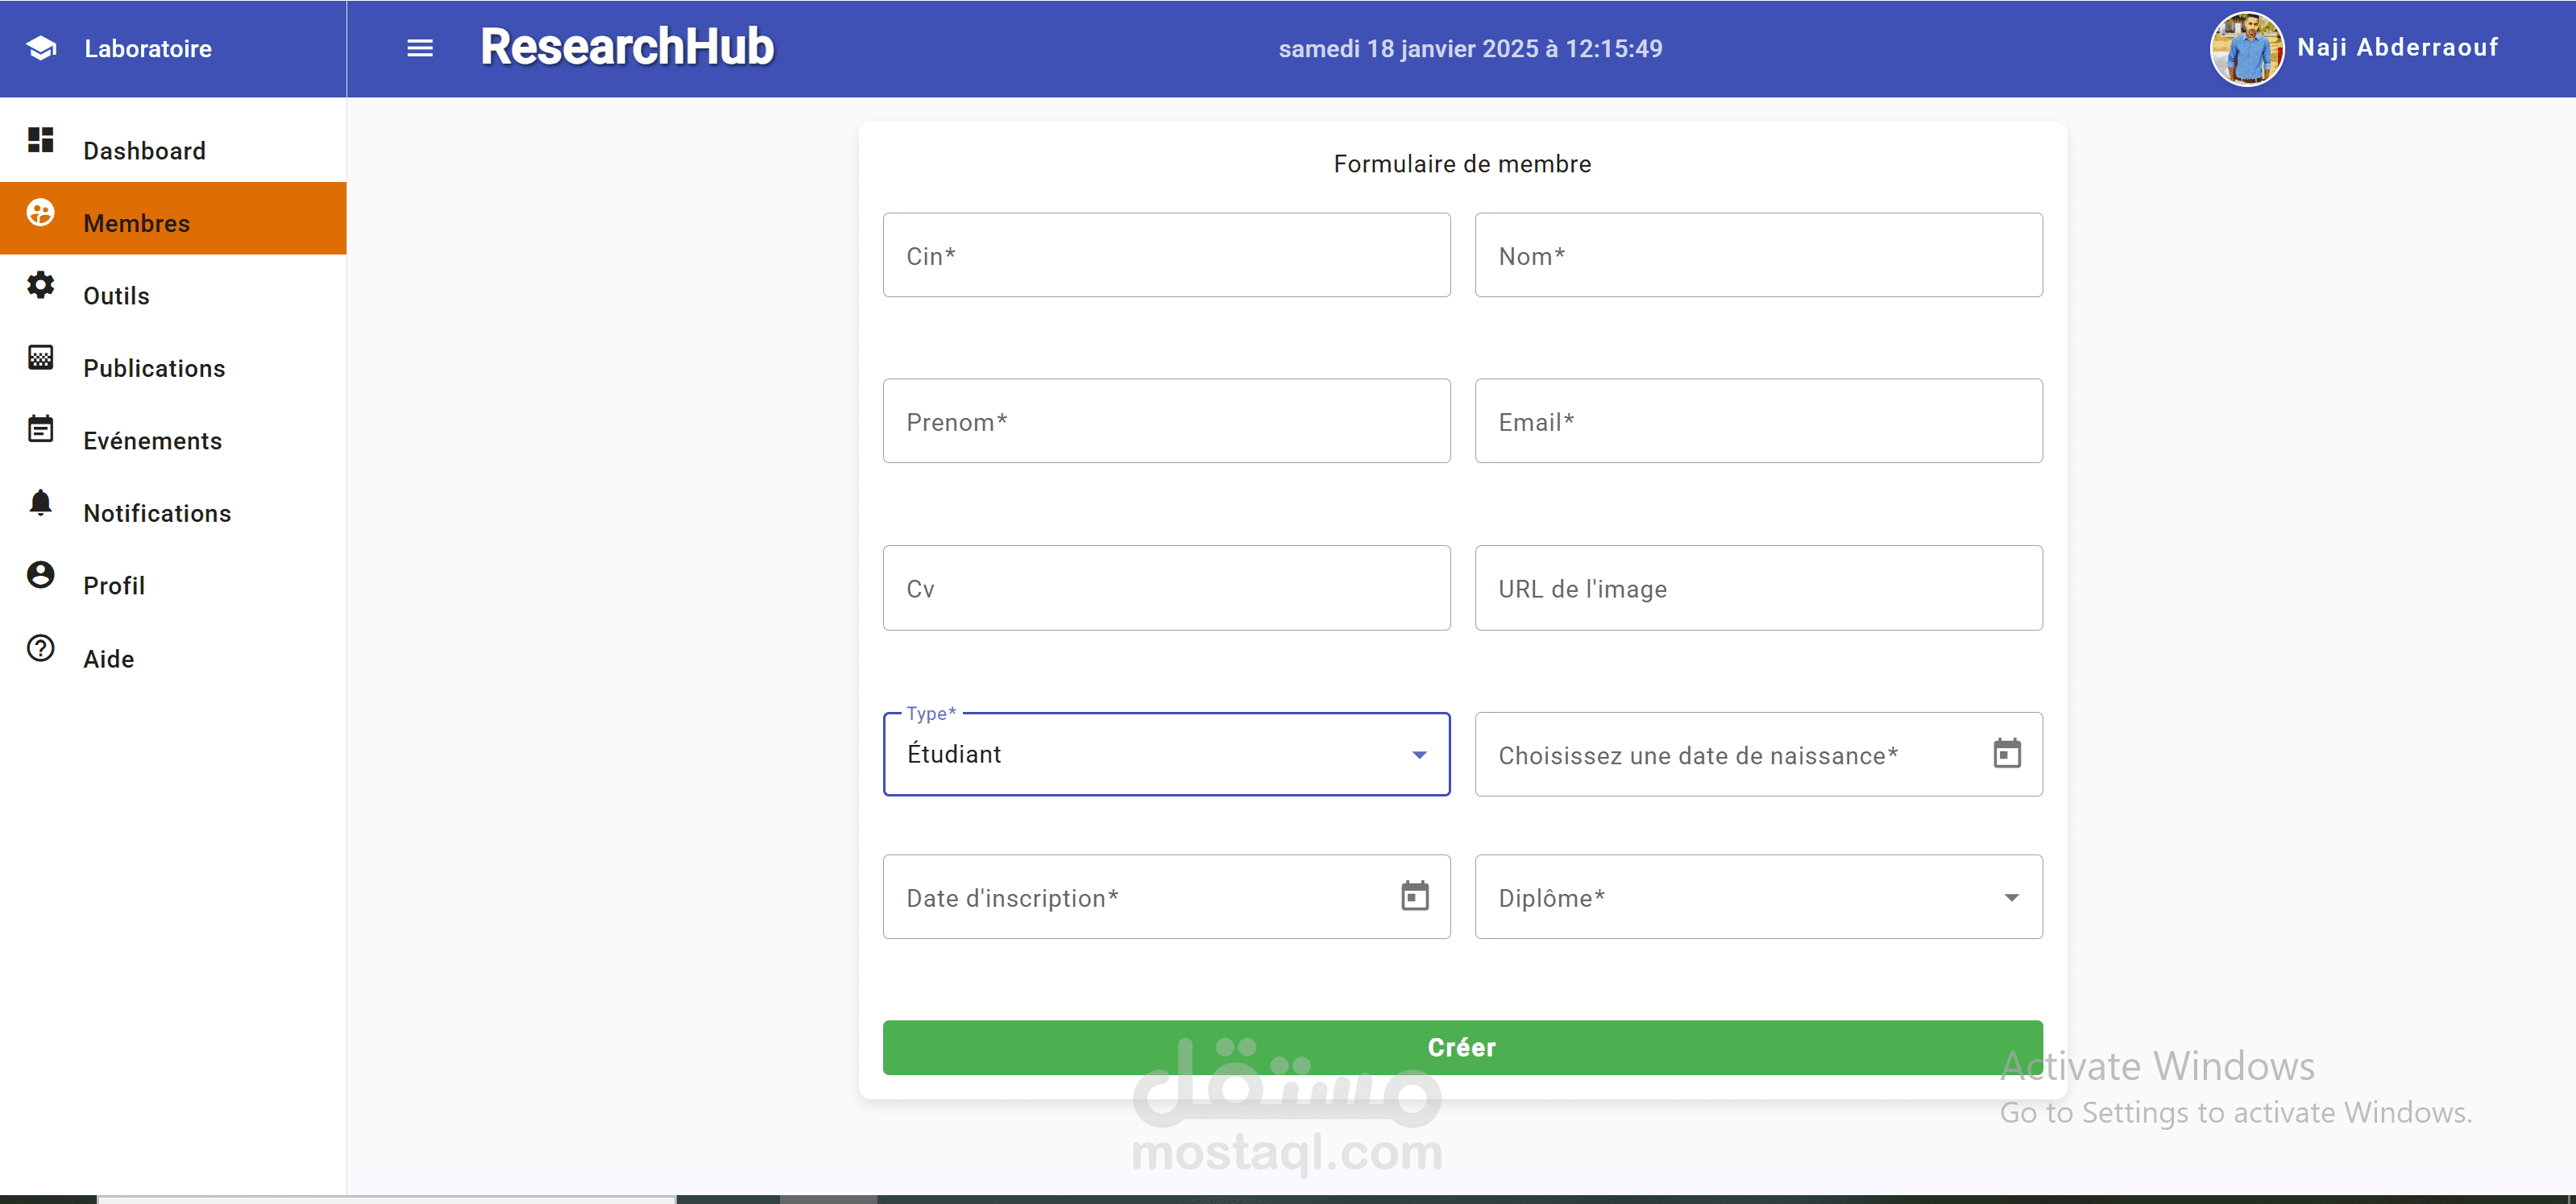2576x1204 pixels.
Task: Click the URL de l'image field
Action: [1758, 589]
